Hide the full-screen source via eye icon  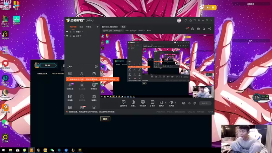[67, 36]
